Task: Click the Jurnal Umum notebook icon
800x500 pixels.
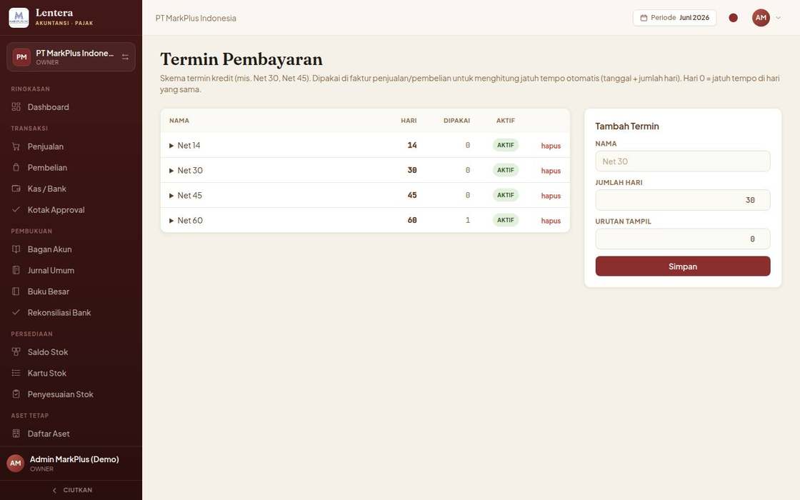Action: pyautogui.click(x=16, y=270)
